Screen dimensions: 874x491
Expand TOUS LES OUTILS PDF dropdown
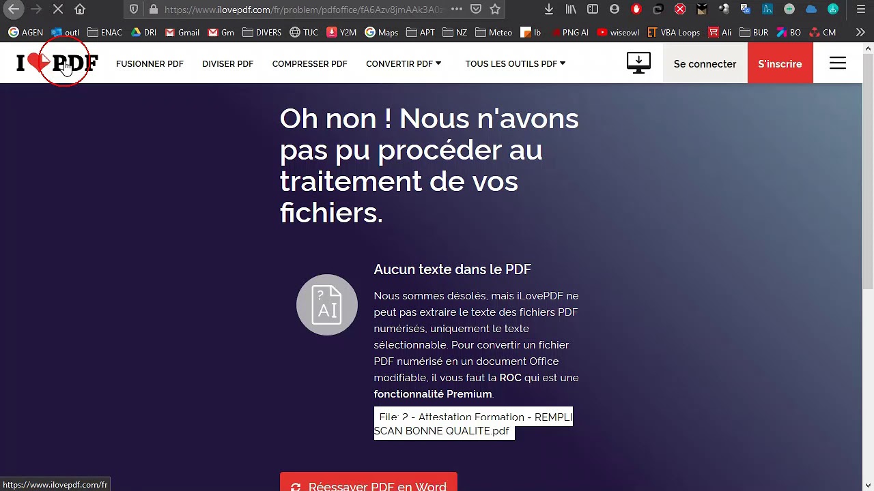[516, 63]
